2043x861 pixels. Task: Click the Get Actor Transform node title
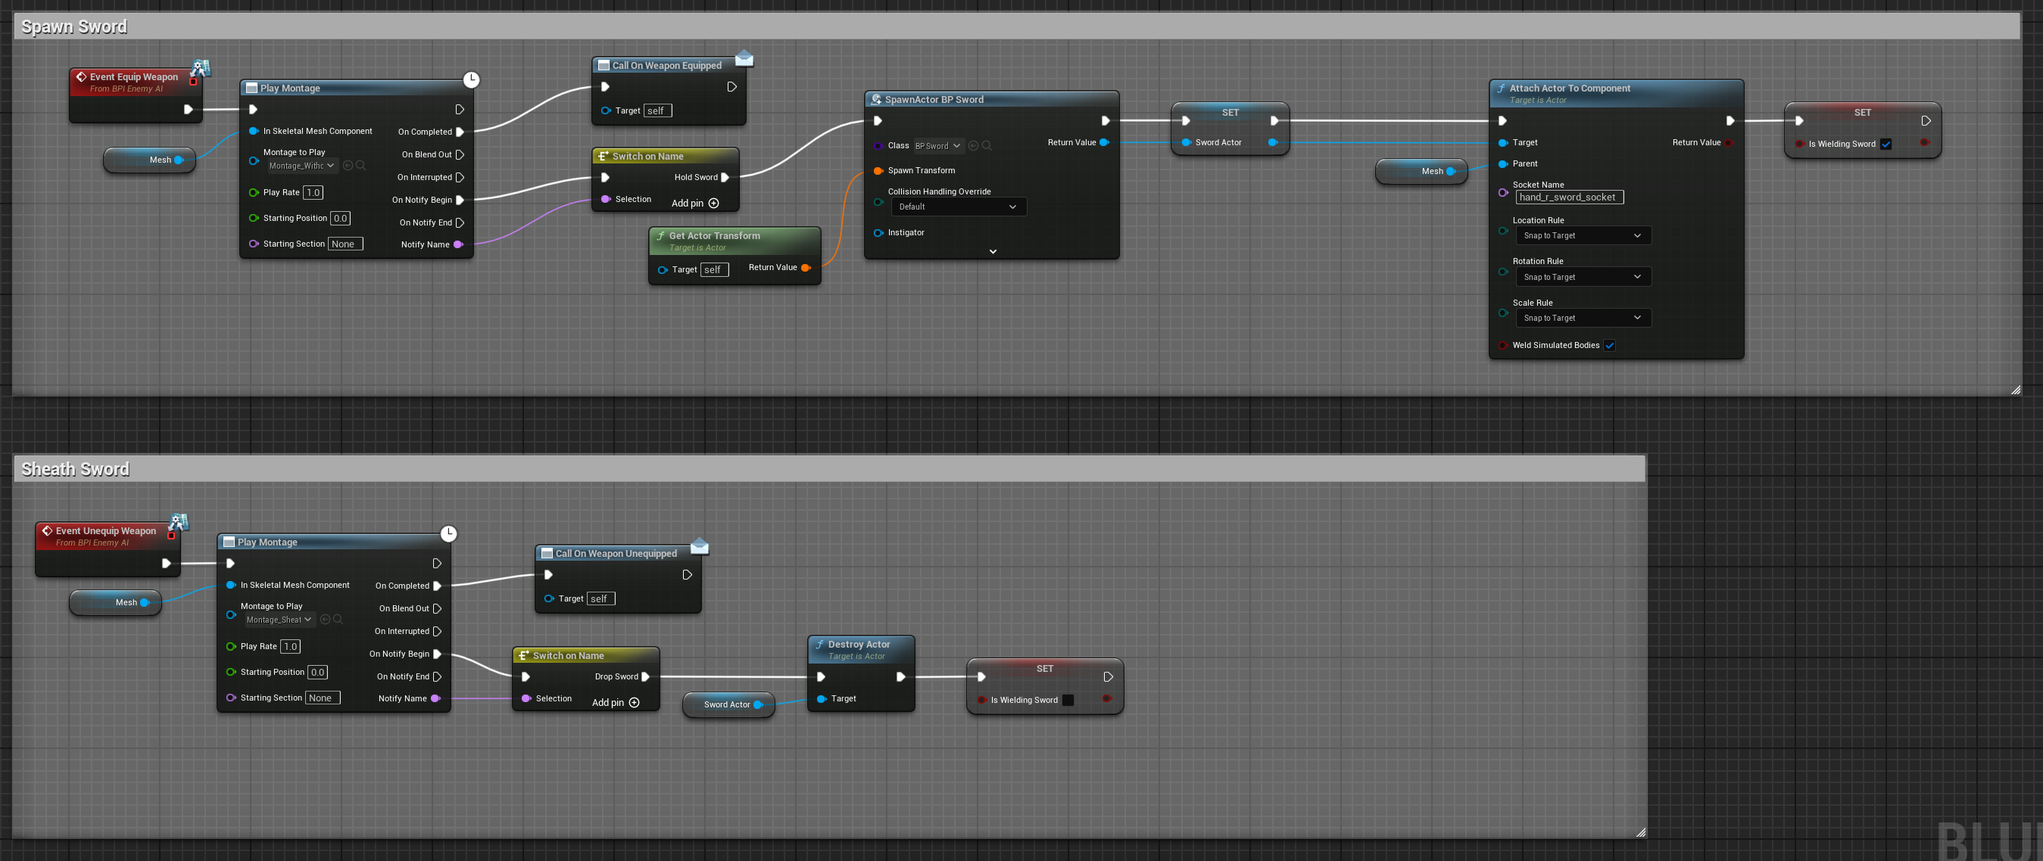[714, 236]
